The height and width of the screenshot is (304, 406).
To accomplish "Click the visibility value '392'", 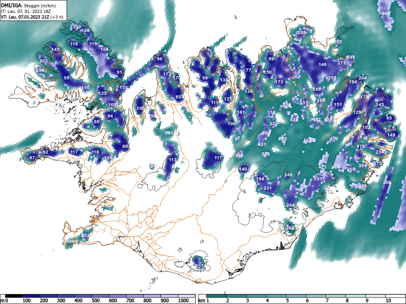I will click(x=266, y=133).
